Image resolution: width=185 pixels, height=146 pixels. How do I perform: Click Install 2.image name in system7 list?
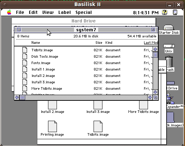(43, 76)
